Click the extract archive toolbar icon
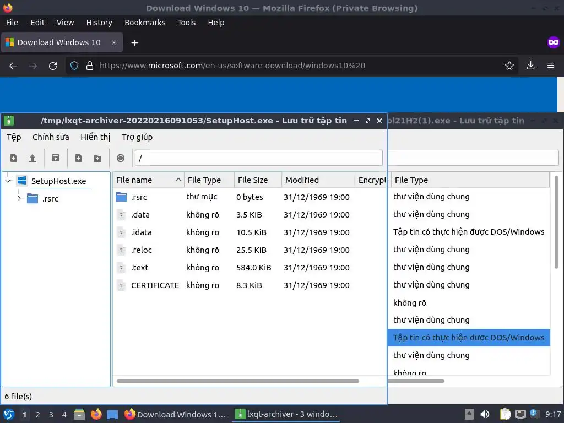 tap(56, 158)
